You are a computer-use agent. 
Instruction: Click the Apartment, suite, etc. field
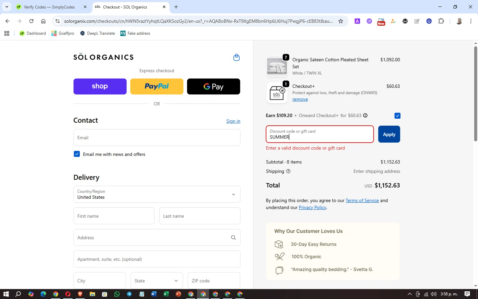[157, 259]
